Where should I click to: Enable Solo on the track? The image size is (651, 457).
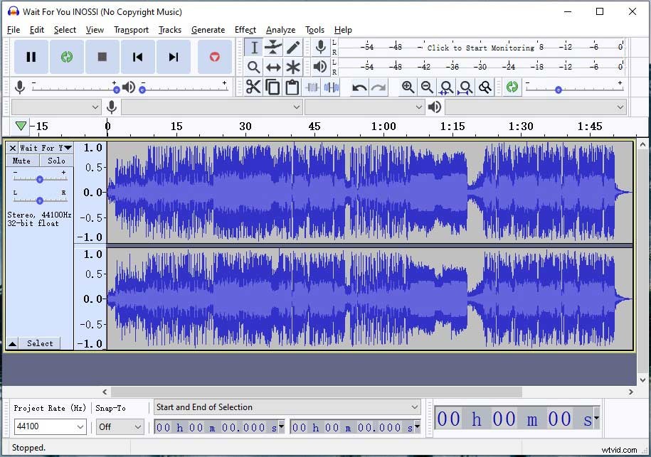56,161
